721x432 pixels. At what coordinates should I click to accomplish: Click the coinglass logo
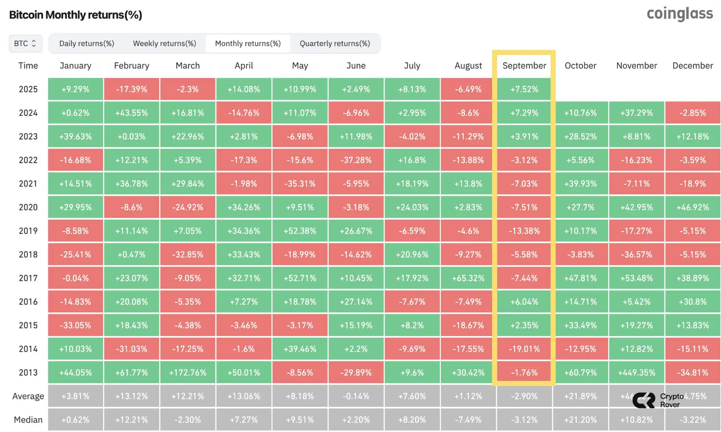680,13
